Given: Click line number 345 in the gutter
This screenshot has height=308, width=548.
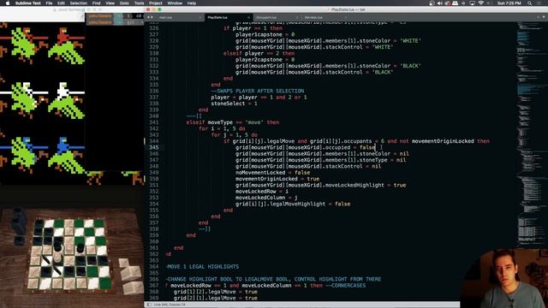Looking at the screenshot, I should point(154,147).
